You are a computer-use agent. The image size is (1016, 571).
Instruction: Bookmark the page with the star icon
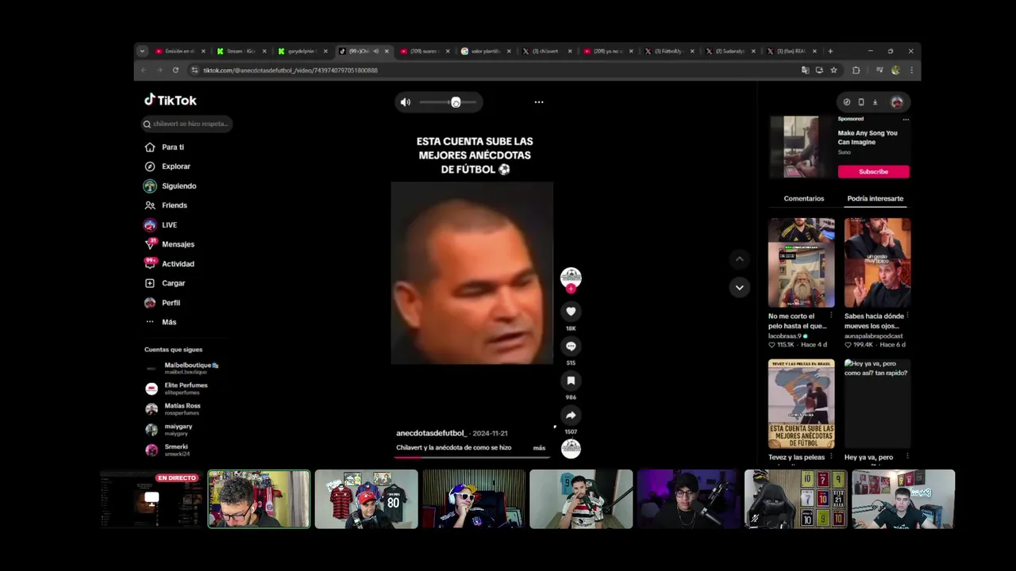pyautogui.click(x=833, y=70)
